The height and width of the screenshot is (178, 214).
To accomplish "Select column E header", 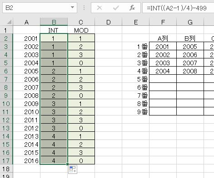I will pos(136,22).
